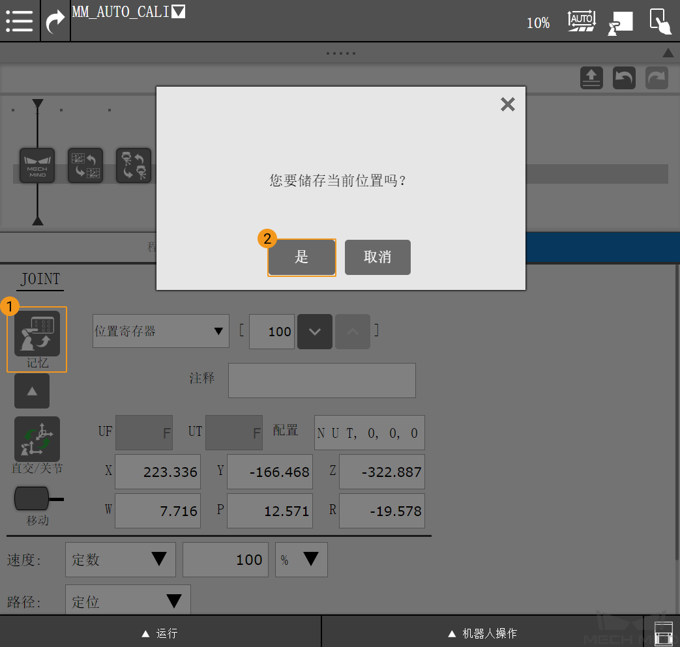Click the 10% speed override indicator

pos(538,23)
